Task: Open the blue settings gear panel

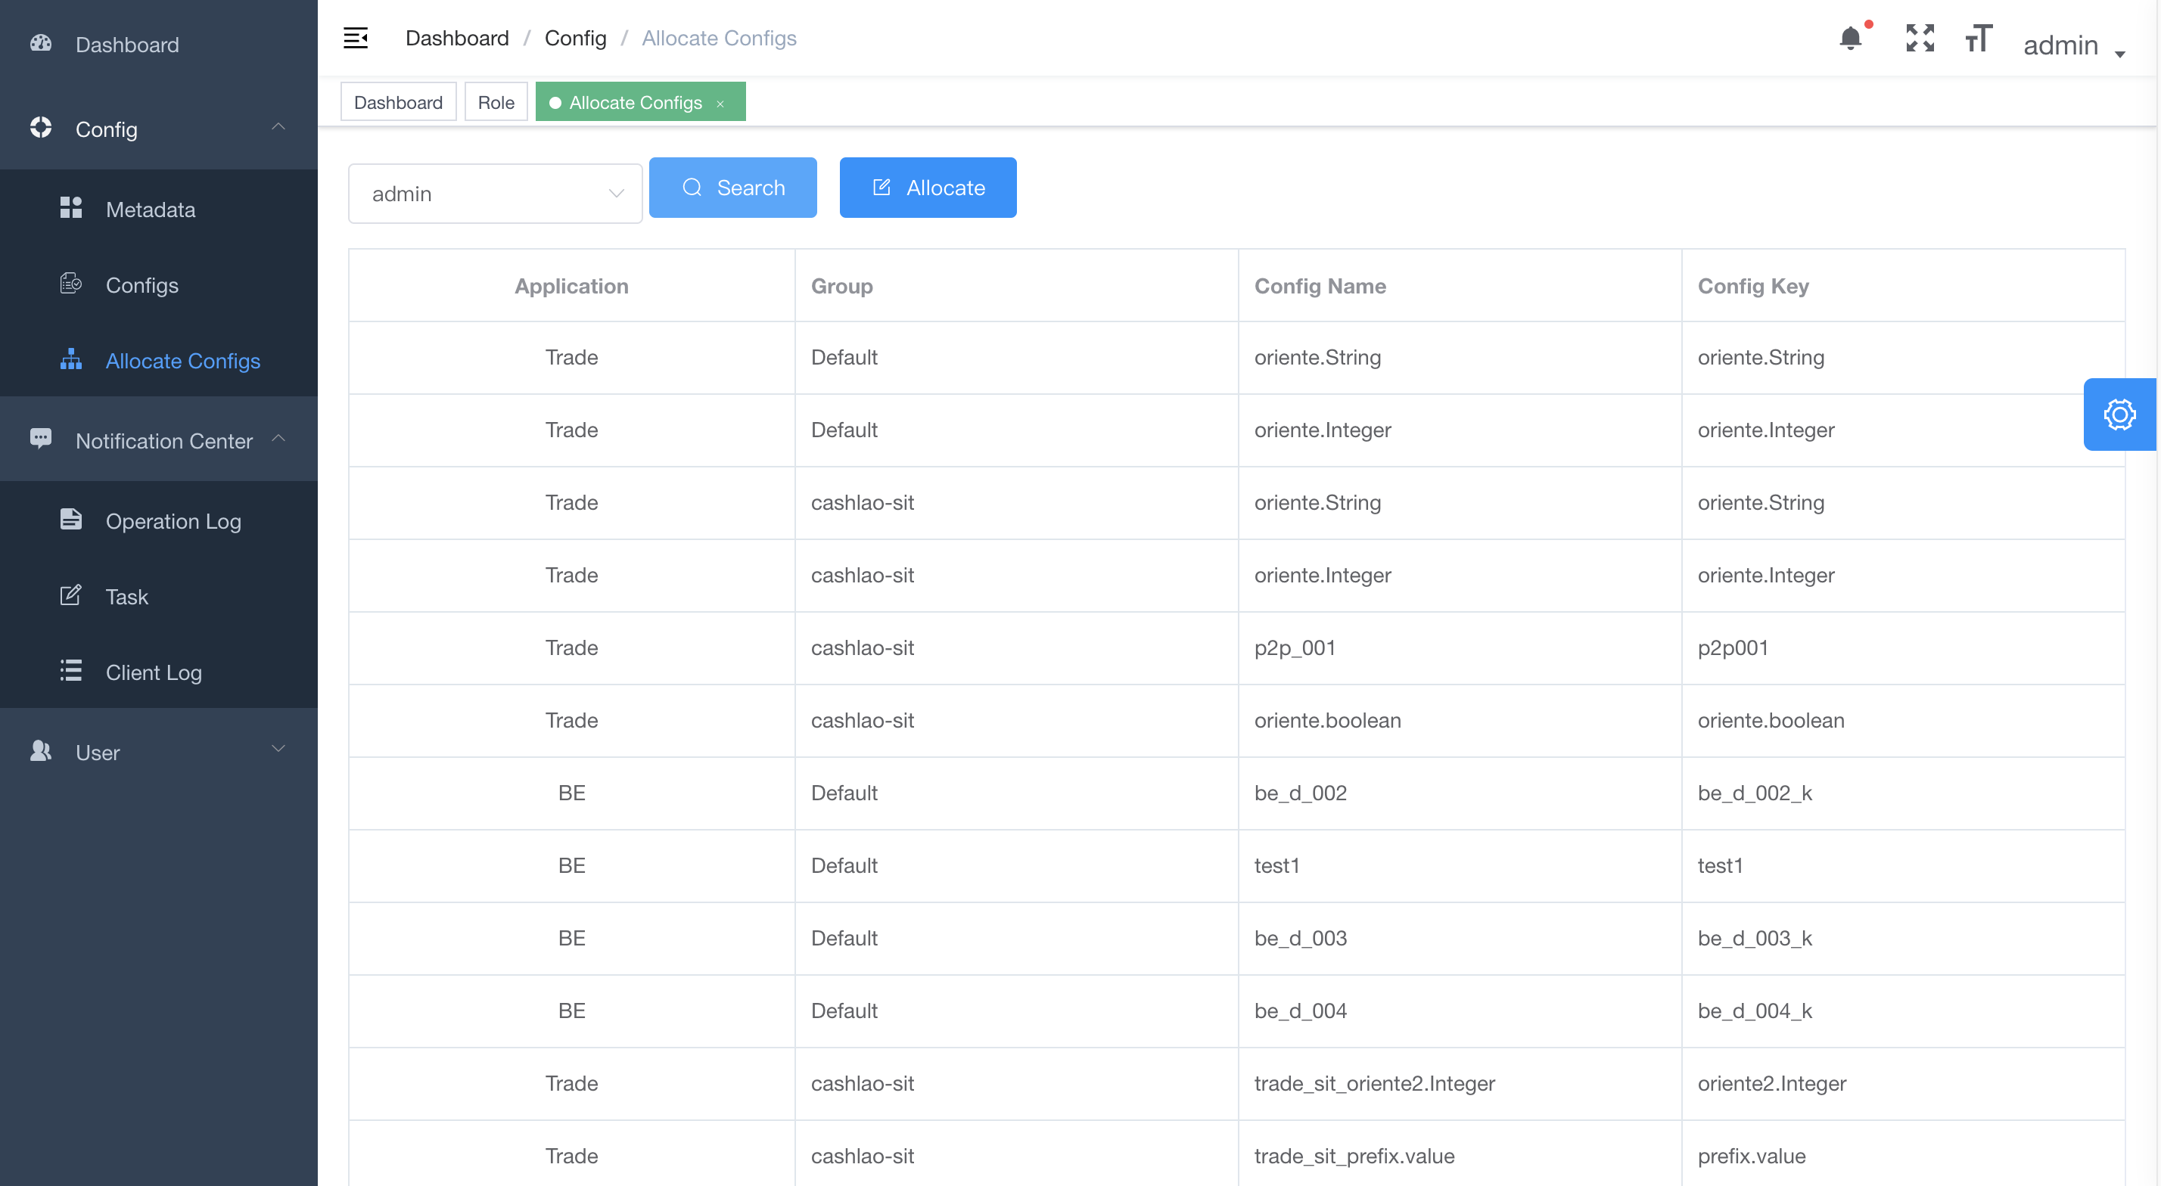Action: (2119, 414)
